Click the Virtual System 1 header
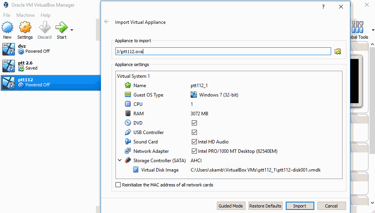Viewport: 375px width, 213px height. click(133, 76)
